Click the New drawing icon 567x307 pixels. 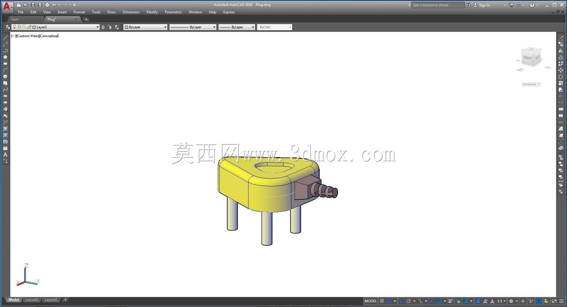point(19,5)
